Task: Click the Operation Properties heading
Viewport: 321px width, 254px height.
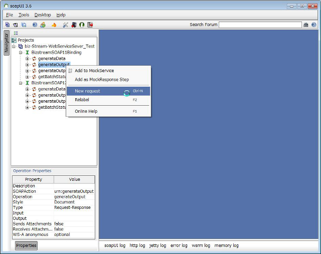Action: [x=32, y=171]
